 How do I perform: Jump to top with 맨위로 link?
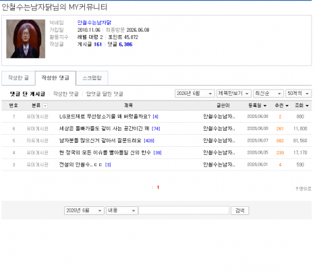(x=304, y=189)
